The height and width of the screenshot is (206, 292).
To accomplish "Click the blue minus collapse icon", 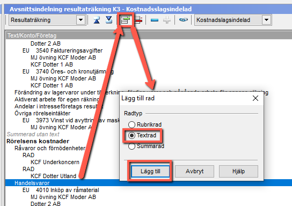I will tap(155, 20).
